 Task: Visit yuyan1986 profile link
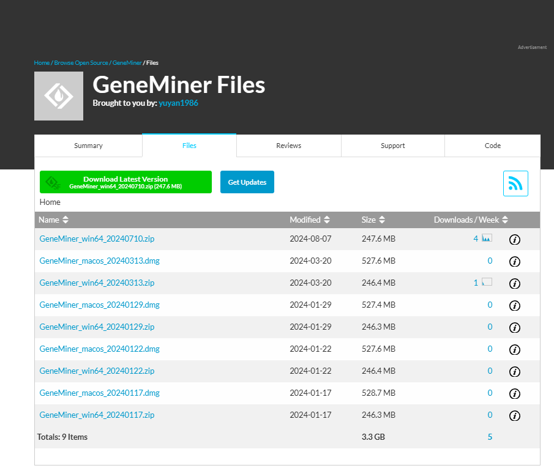point(178,103)
